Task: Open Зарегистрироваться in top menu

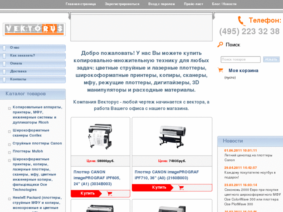Action: click(x=122, y=4)
